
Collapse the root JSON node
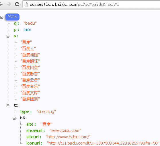1,17
